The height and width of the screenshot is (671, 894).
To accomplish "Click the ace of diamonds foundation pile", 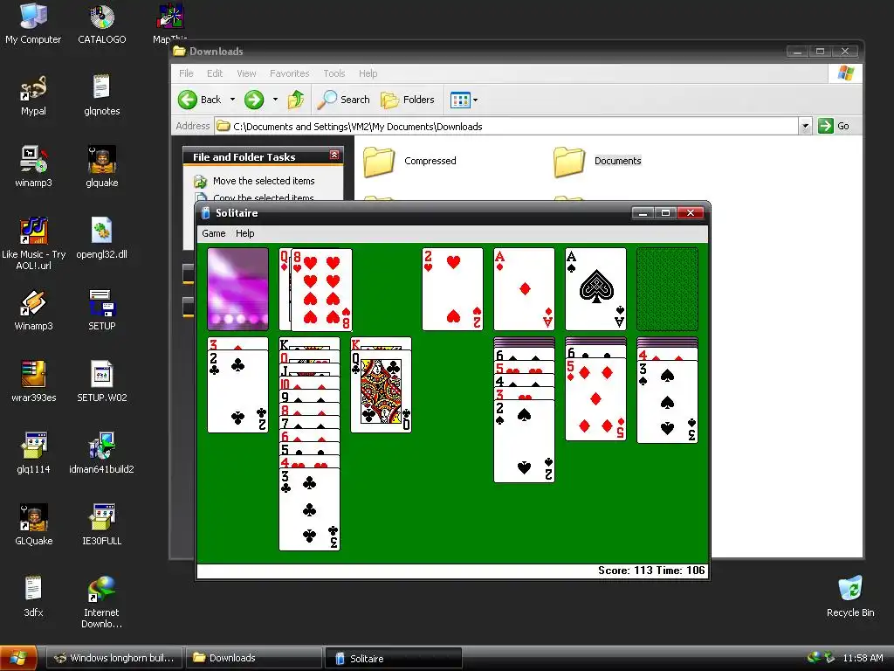I will [524, 288].
